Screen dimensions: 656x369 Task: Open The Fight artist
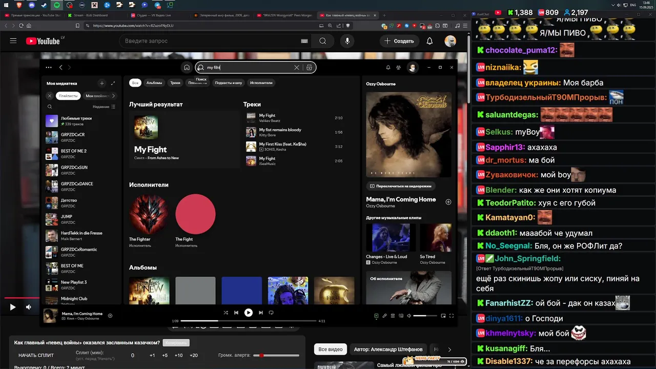(195, 221)
